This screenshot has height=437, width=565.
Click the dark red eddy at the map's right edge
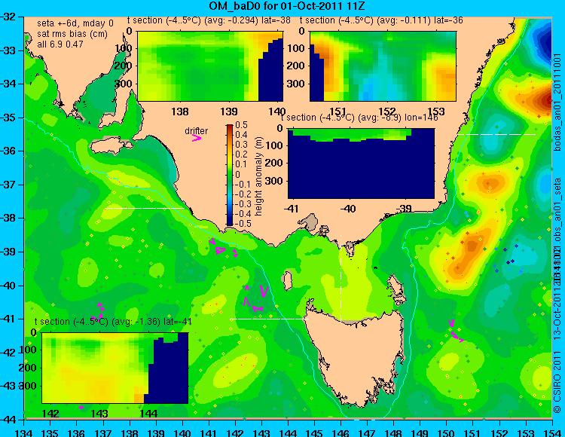point(544,100)
